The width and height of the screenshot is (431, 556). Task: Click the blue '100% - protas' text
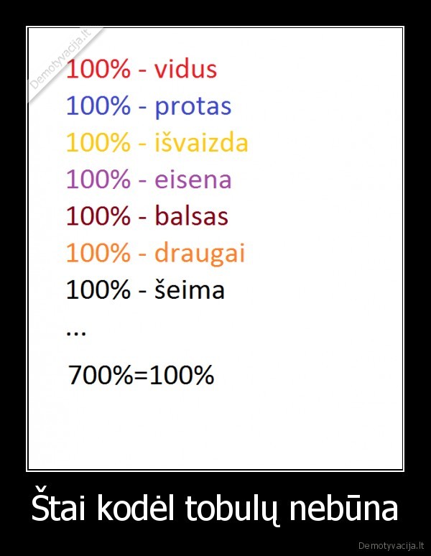(149, 106)
